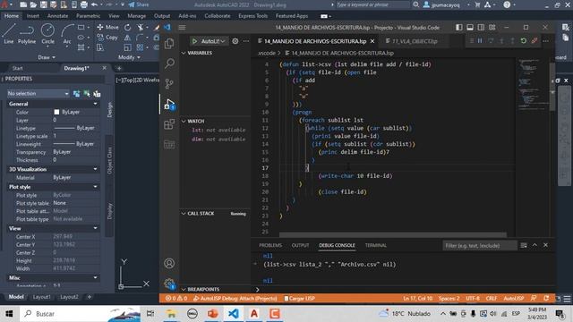Click UTF-8 encoding in status bar
This screenshot has height=322, width=573.
[473, 298]
